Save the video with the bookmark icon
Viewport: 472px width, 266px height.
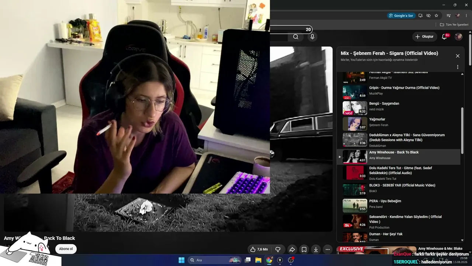click(304, 249)
